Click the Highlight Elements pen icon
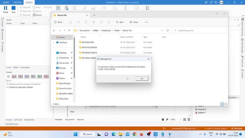 [85, 8]
